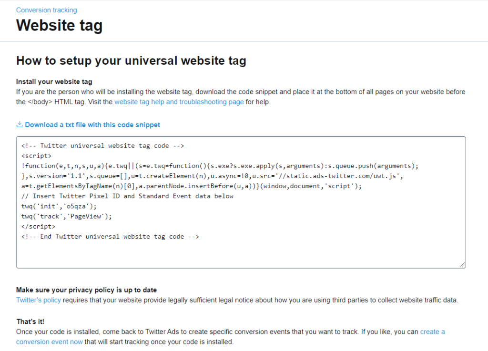Click the End Twitter universal website tag comment
This screenshot has width=488, height=351.
[110, 236]
